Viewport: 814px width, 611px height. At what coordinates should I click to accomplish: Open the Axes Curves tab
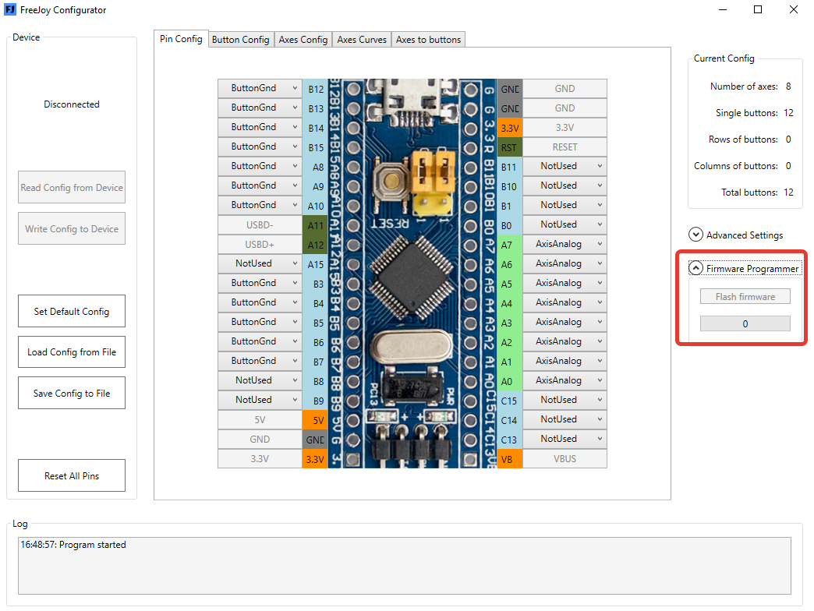click(362, 40)
